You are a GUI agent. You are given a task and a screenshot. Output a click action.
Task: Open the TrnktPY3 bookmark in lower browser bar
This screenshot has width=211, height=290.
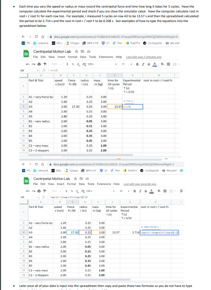130,171
